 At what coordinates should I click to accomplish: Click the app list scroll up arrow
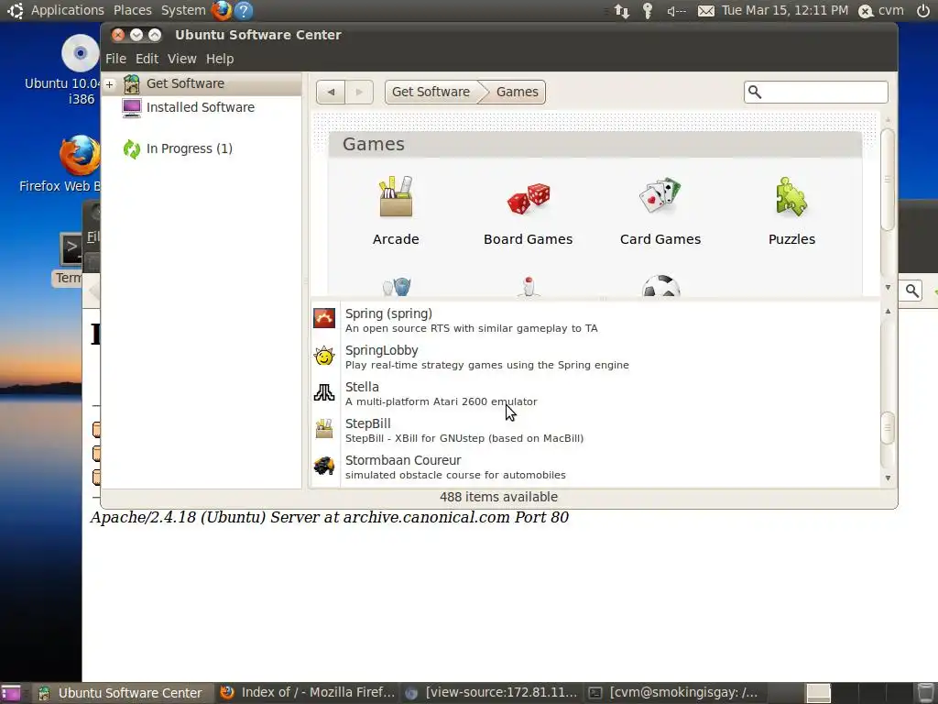click(888, 312)
